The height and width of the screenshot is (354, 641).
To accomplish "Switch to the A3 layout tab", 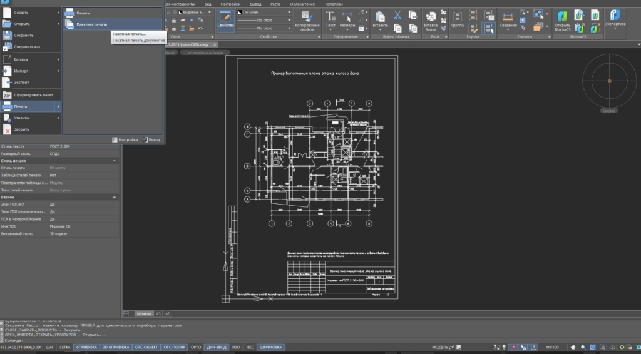I will 158,313.
